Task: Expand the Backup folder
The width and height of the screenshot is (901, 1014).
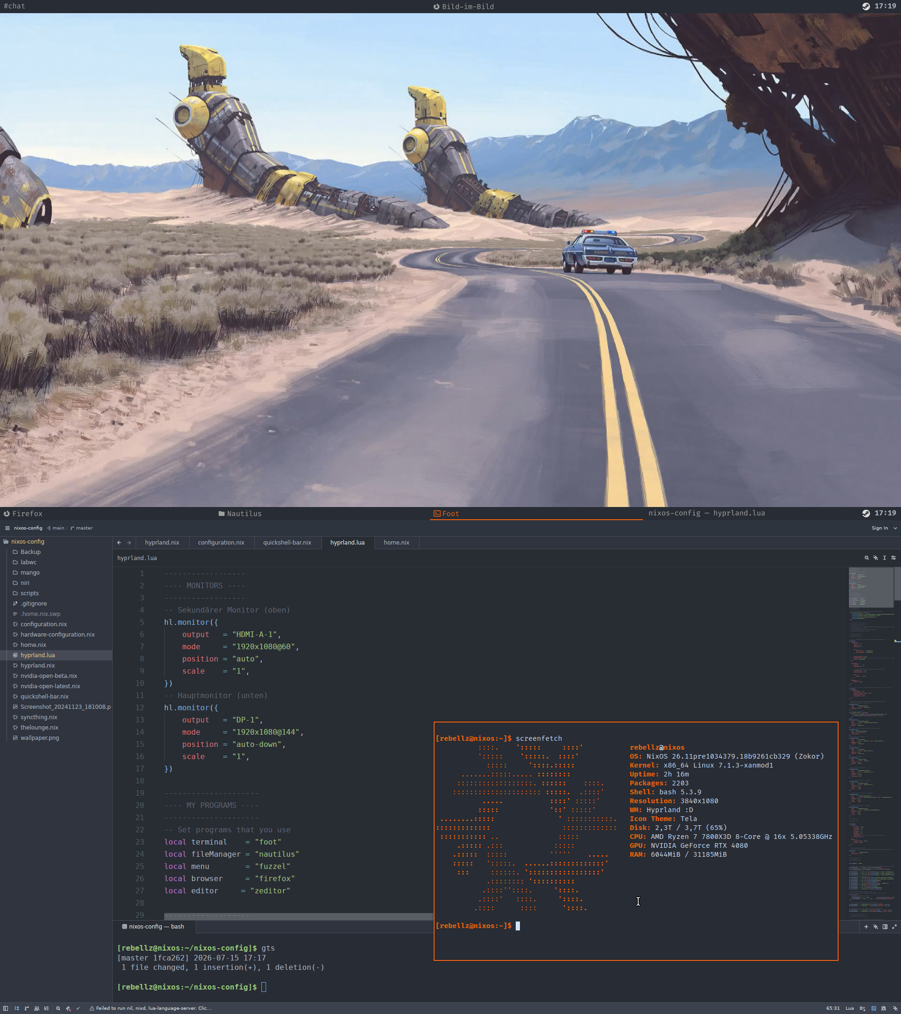Action: (56, 552)
